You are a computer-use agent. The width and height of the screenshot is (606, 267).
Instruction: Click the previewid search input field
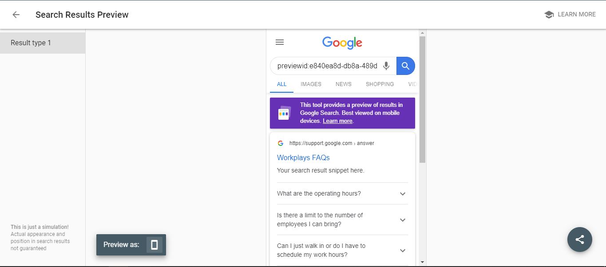point(327,66)
